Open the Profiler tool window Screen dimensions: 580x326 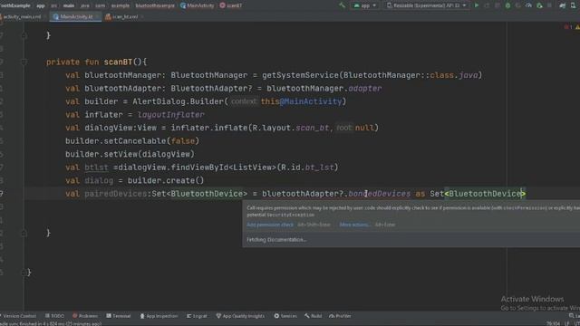pos(340,316)
